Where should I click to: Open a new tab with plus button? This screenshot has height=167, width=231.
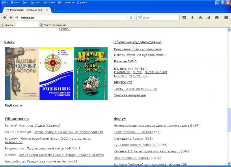[x=55, y=10]
